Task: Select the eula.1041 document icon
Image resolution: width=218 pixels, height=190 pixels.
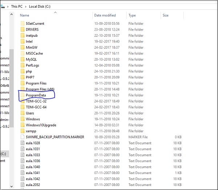Action: (23, 173)
